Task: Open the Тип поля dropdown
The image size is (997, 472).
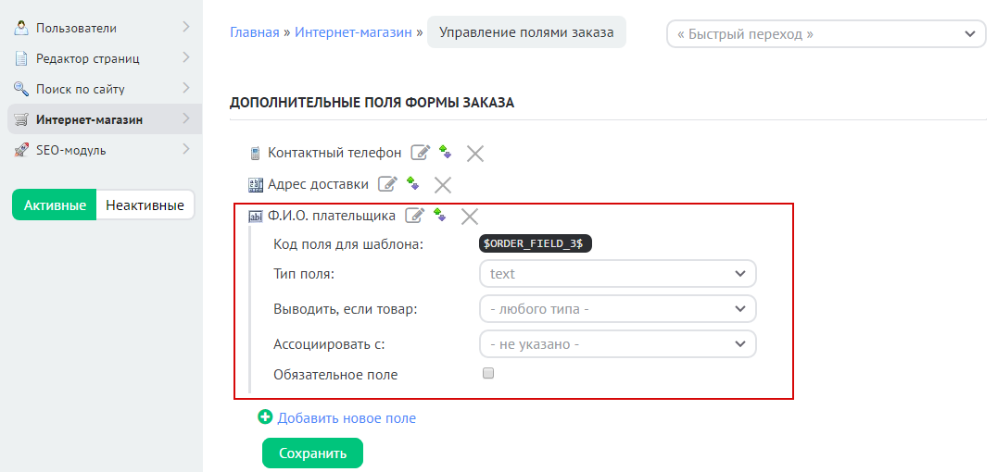Action: [x=617, y=274]
